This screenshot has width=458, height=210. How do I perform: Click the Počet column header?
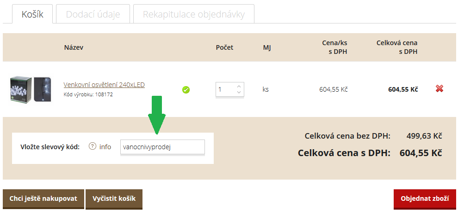click(224, 47)
